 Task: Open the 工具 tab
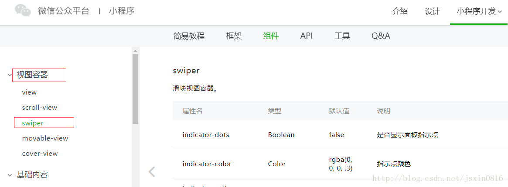342,36
